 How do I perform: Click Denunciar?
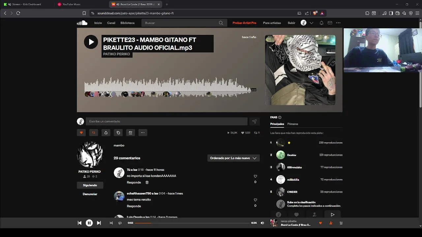tap(90, 194)
